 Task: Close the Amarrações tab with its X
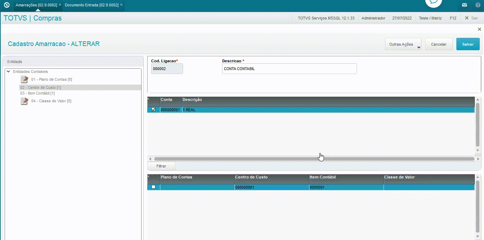[x=60, y=5]
